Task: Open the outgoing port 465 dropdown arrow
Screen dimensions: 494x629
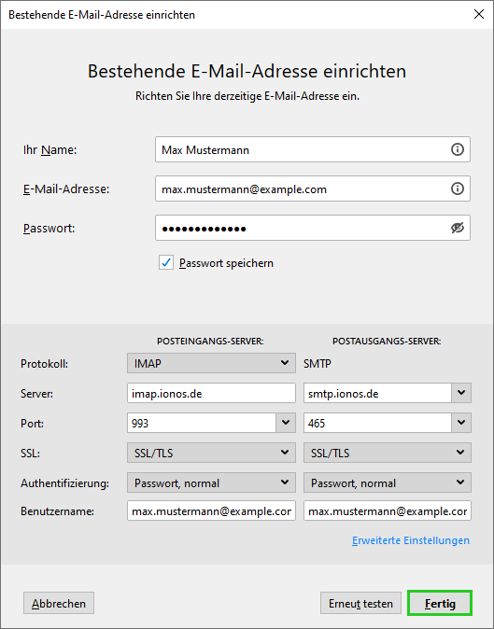Action: tap(461, 423)
